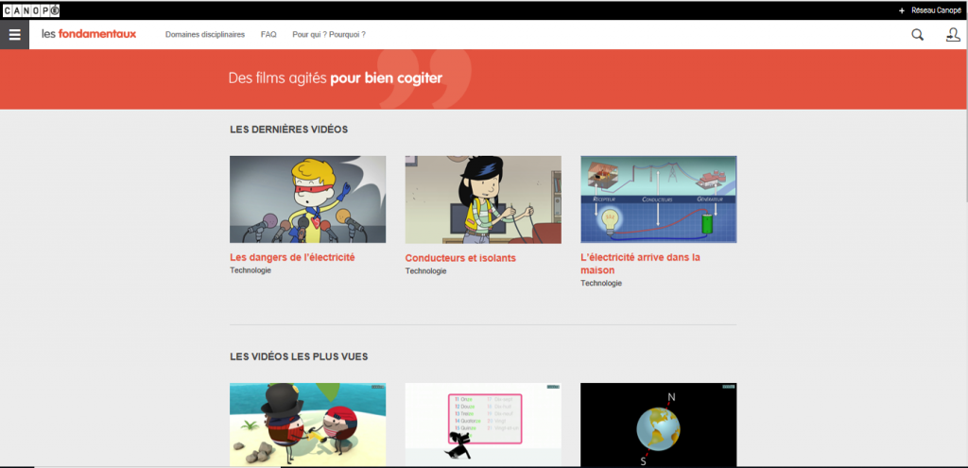The image size is (968, 468).
Task: Select the house electricity circuit diagram thumbnail
Action: click(x=658, y=199)
